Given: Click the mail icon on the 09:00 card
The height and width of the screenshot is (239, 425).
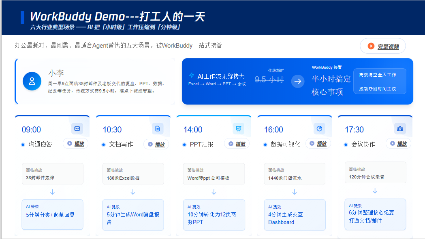Looking at the screenshot, I should pyautogui.click(x=77, y=128).
